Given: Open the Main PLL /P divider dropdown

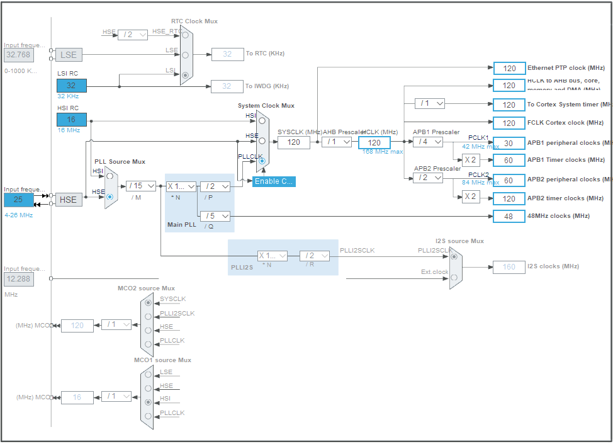Looking at the screenshot, I should (215, 186).
